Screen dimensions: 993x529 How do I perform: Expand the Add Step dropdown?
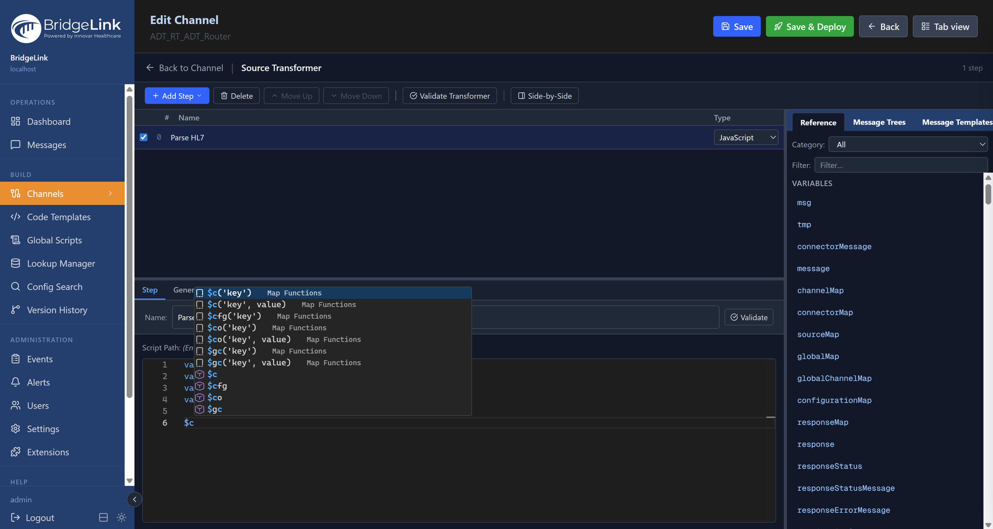177,96
